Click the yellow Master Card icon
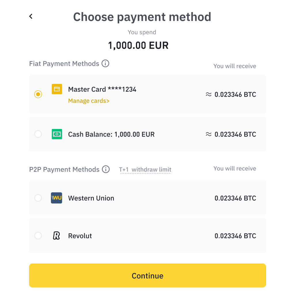Screen dimensions: 296x300 coord(57,89)
